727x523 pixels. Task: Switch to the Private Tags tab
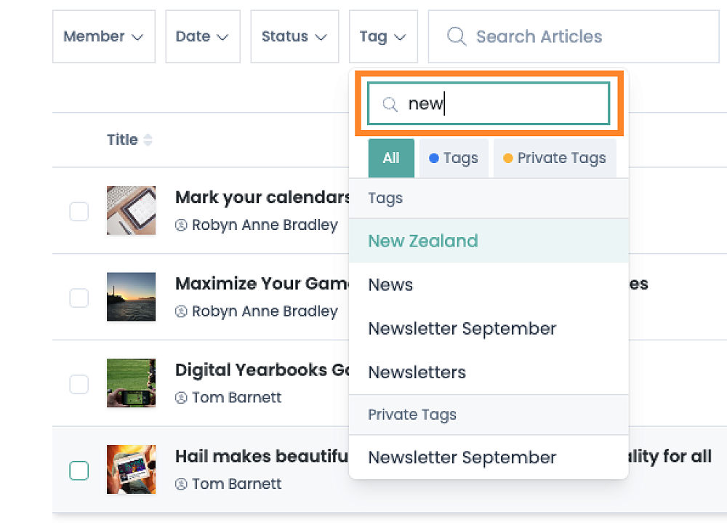coord(555,159)
